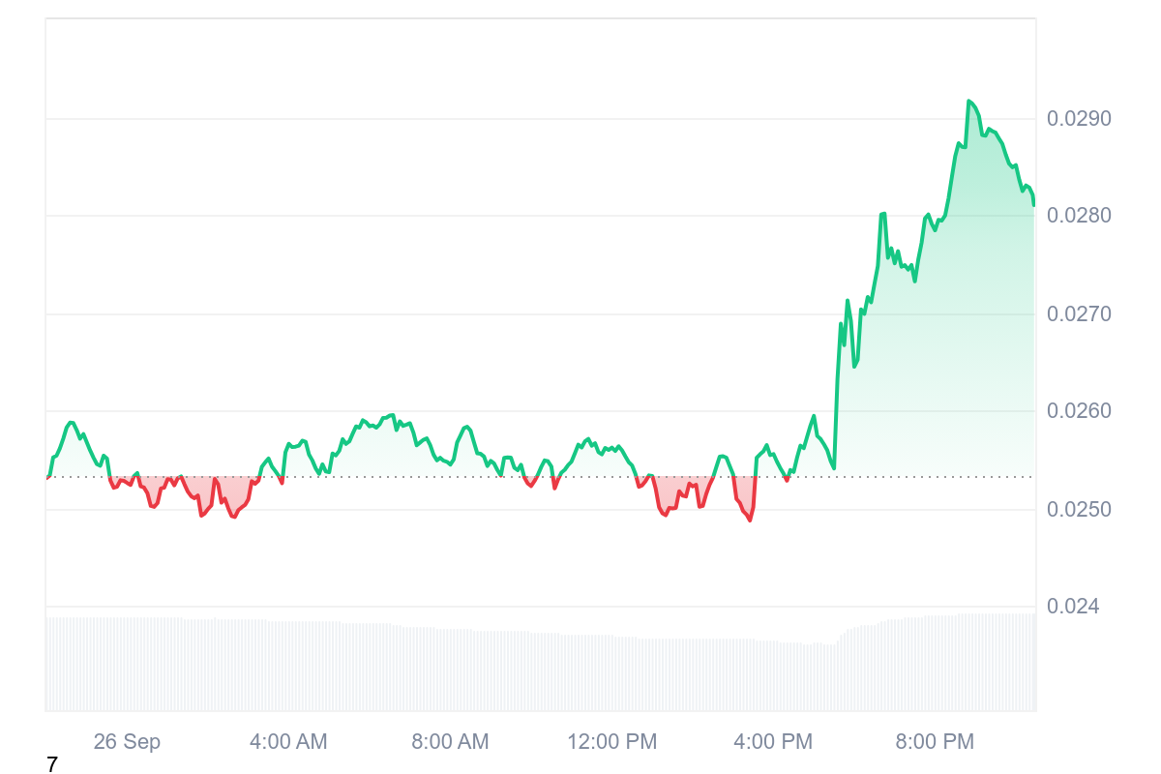Click the red dip just before 4:00 PM
The height and width of the screenshot is (774, 1161).
[749, 519]
